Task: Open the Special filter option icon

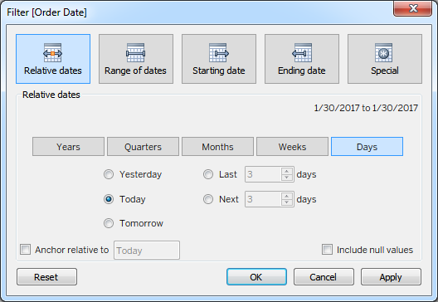Action: pyautogui.click(x=384, y=53)
